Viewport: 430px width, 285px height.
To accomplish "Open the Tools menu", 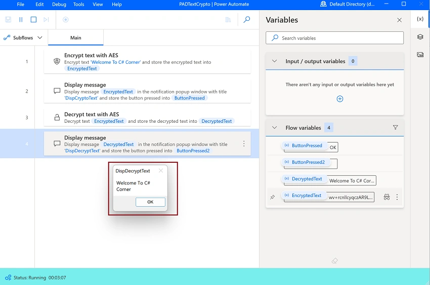I will pyautogui.click(x=79, y=5).
